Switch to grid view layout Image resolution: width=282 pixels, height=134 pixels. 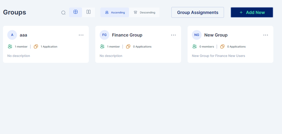click(76, 12)
